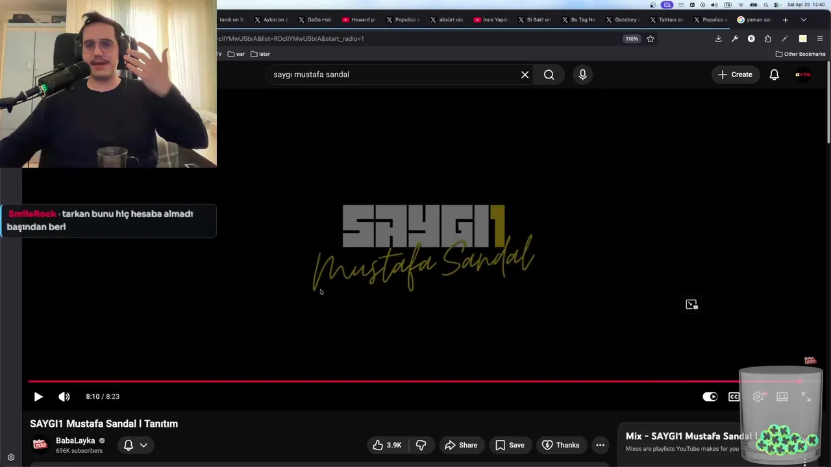831x467 pixels.
Task: Open the more actions three-dot menu
Action: pyautogui.click(x=600, y=445)
